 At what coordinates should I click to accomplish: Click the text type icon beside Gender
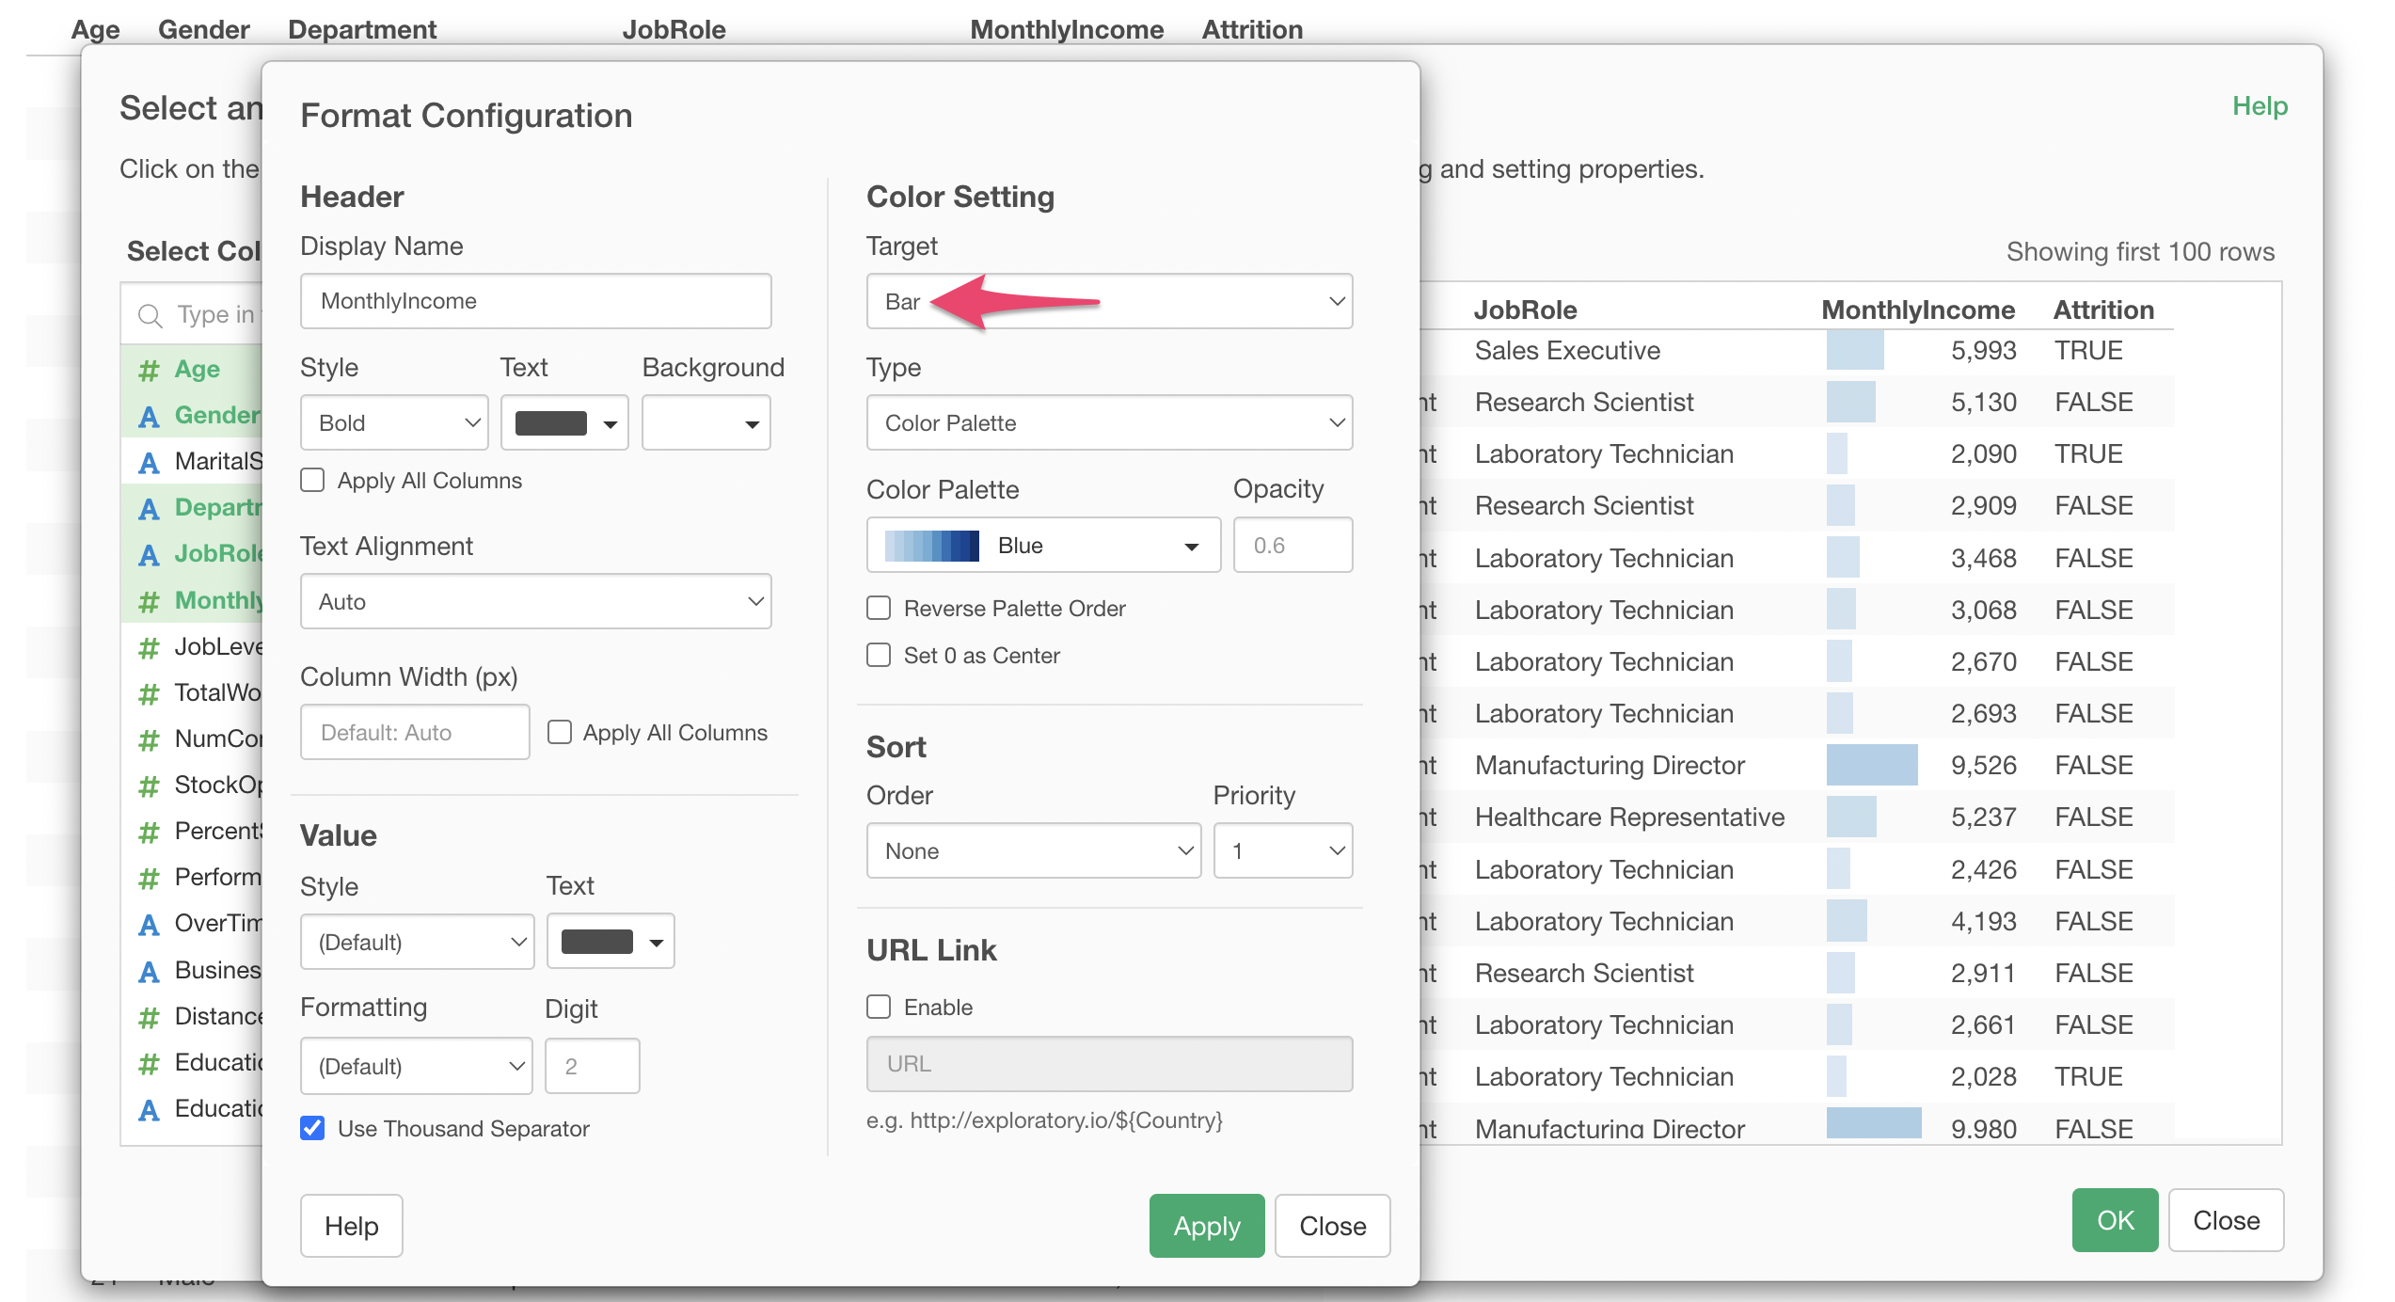pos(149,416)
